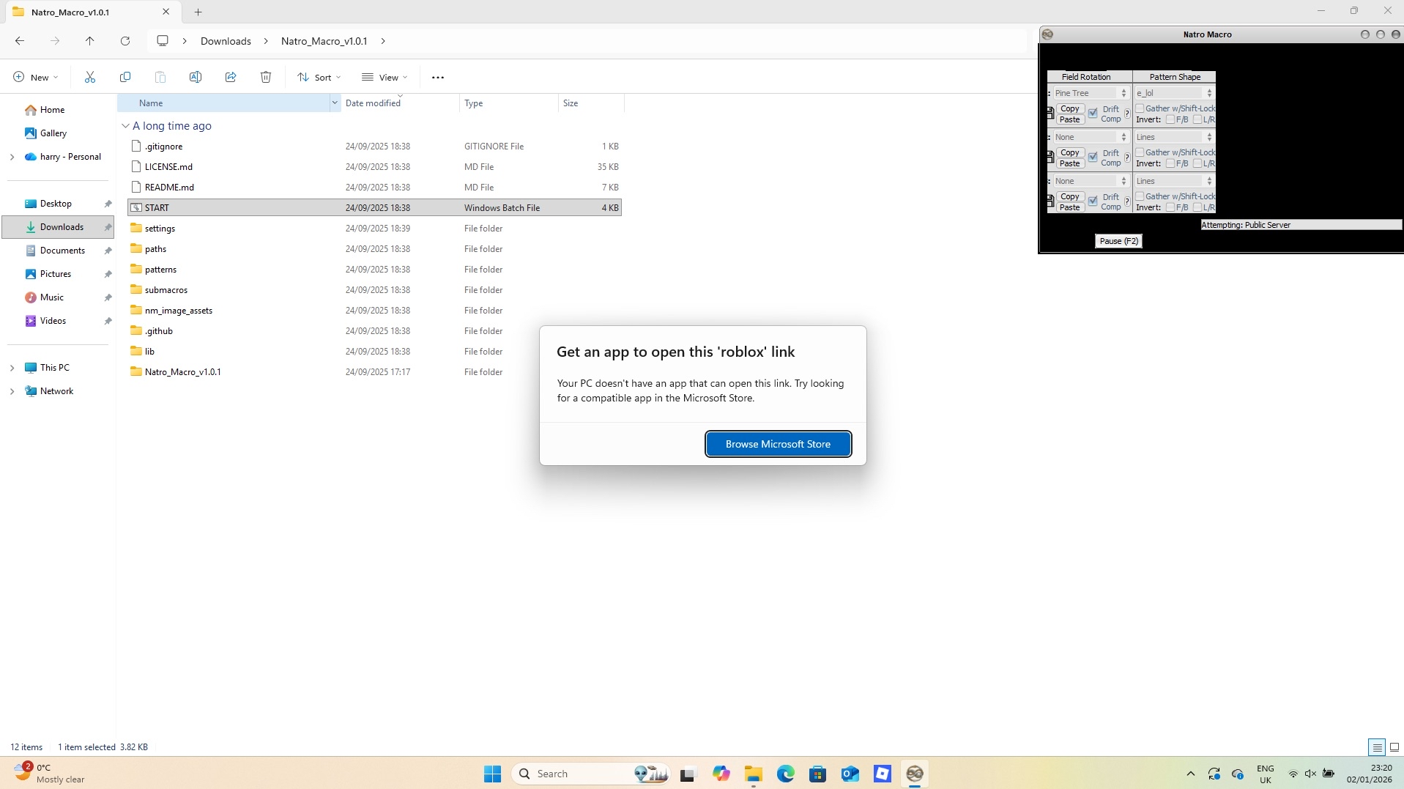1404x789 pixels.
Task: Launch Microsoft Edge from the taskbar
Action: pos(786,773)
